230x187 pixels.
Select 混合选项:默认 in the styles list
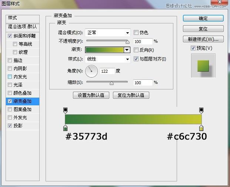(x=23, y=27)
